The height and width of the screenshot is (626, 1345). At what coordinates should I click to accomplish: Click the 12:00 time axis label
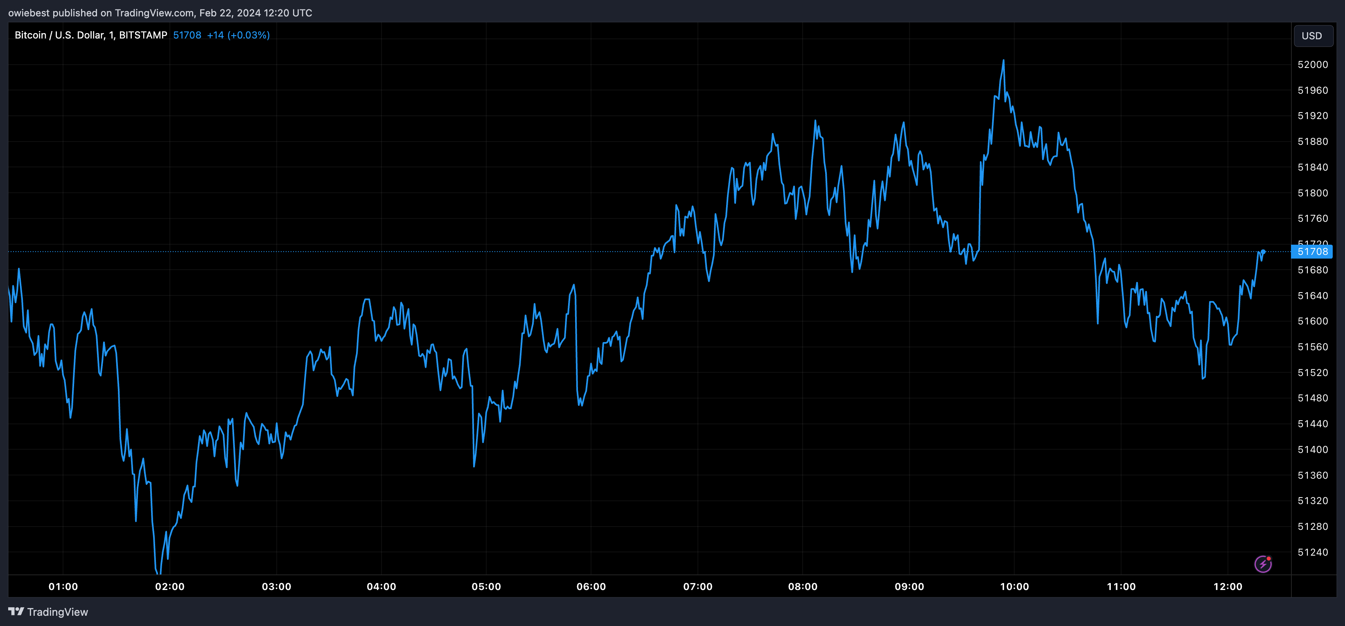[x=1228, y=586]
